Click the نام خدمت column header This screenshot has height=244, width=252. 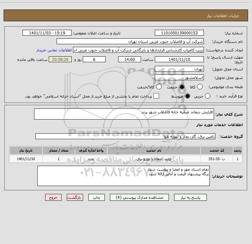pyautogui.click(x=154, y=150)
